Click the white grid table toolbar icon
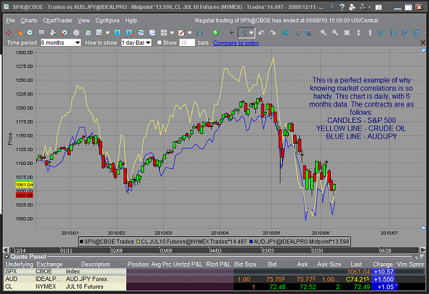This screenshot has width=429, height=294. coord(41,32)
